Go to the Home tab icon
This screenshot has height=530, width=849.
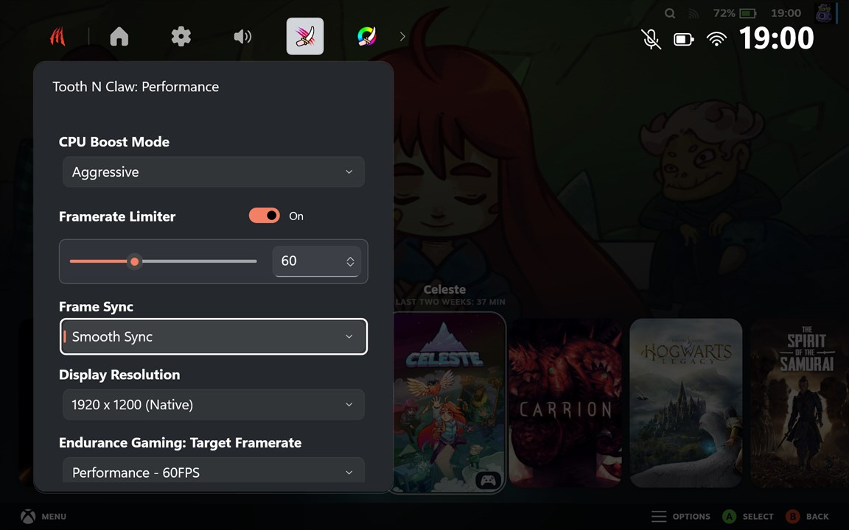[x=119, y=36]
